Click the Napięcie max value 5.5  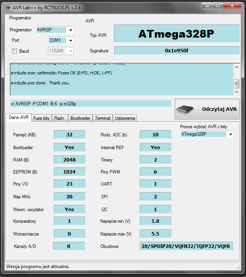point(156,234)
